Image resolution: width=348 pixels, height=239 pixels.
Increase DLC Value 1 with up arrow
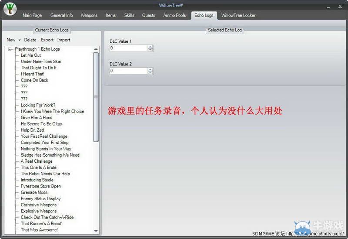tap(150, 47)
